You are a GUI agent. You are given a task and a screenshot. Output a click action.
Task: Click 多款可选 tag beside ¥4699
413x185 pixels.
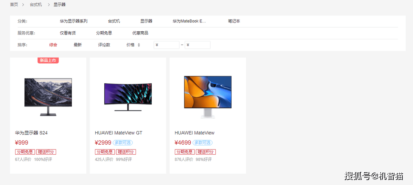click(203, 143)
